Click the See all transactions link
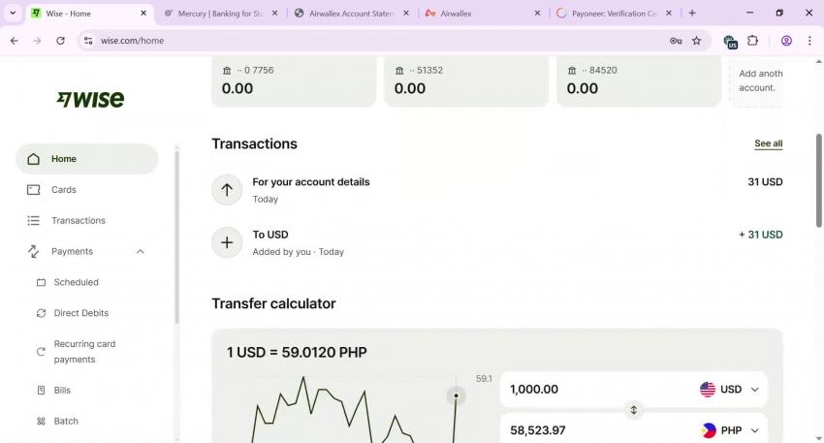The height and width of the screenshot is (443, 824). click(769, 143)
